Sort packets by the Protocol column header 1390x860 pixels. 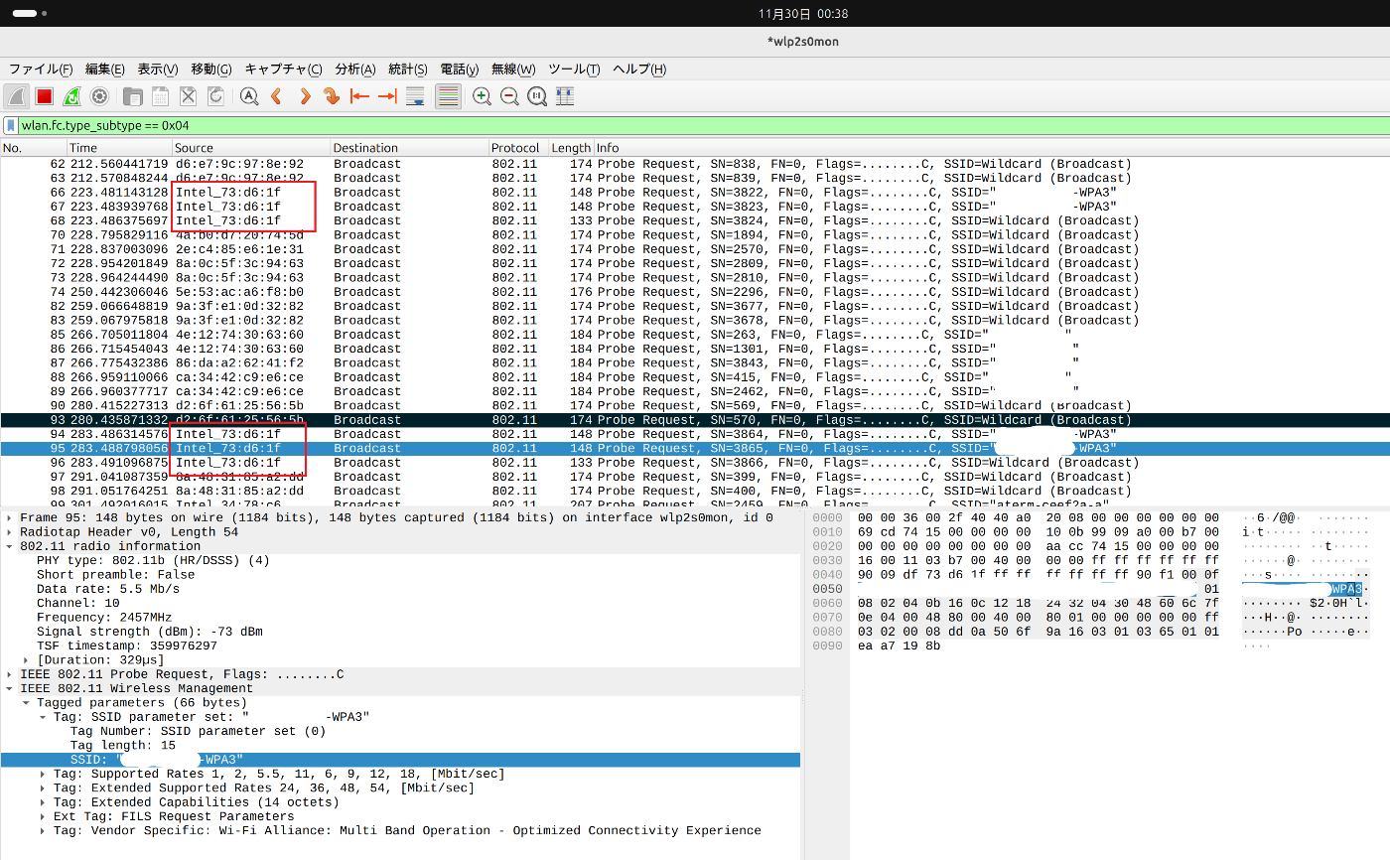(518, 148)
